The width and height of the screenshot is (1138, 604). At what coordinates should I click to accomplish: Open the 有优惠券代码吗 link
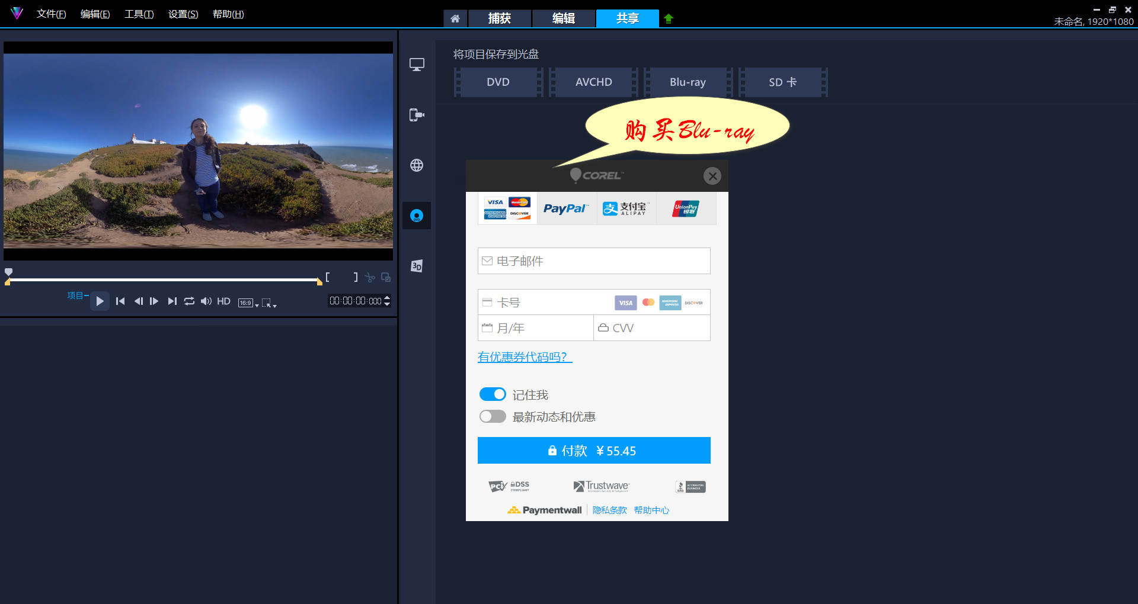pos(525,357)
